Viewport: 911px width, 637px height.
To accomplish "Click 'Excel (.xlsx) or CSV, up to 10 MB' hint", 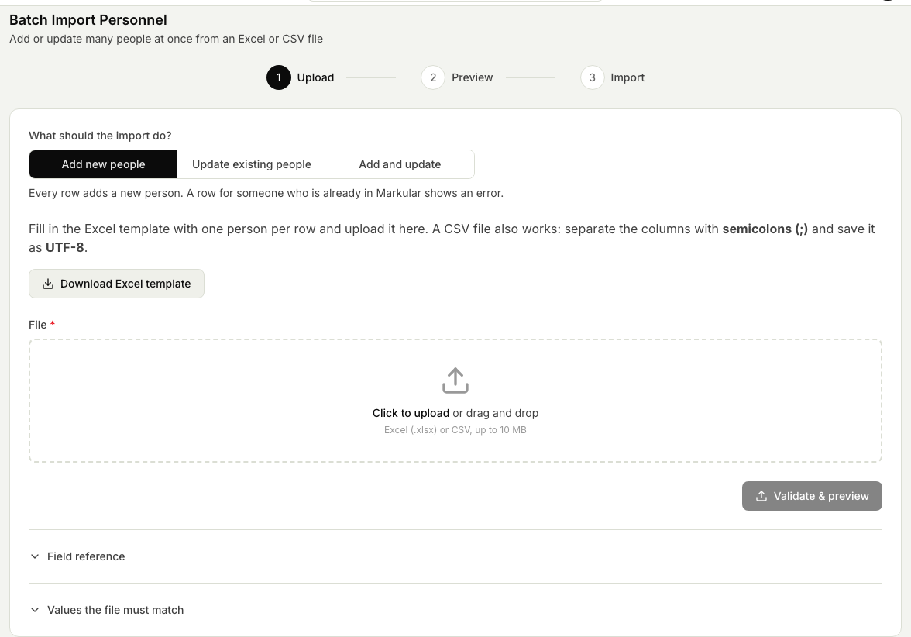I will pyautogui.click(x=456, y=430).
